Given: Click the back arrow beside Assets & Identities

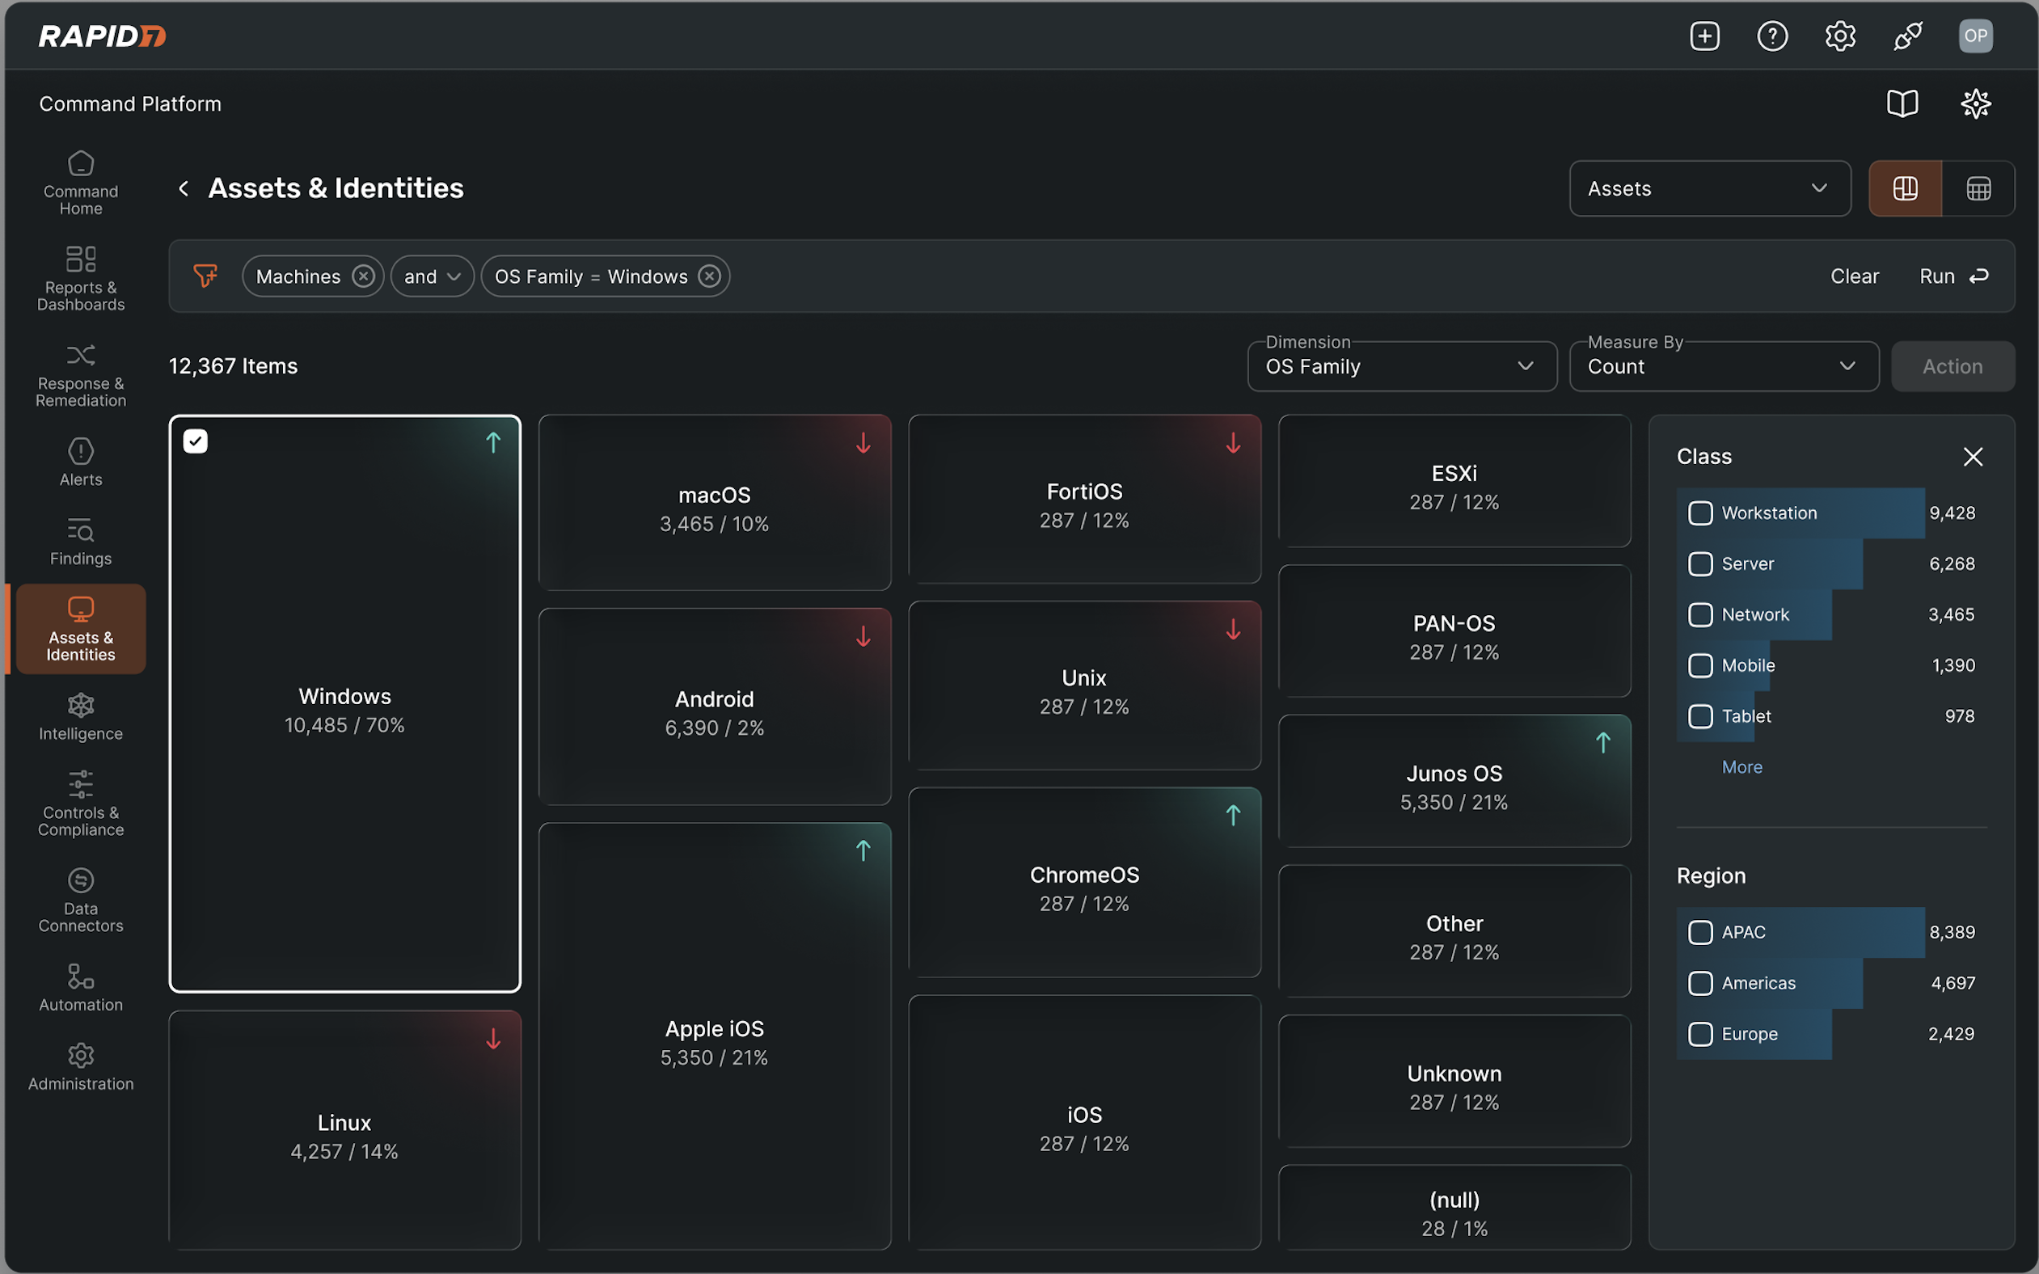Looking at the screenshot, I should [184, 188].
